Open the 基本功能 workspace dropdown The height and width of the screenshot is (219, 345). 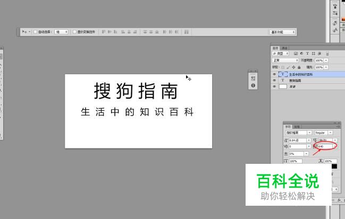[x=282, y=32]
